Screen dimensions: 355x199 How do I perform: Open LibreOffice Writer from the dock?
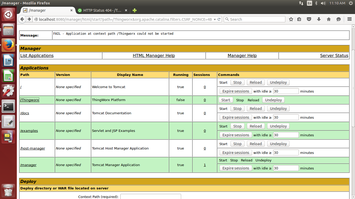pyautogui.click(x=8, y=60)
